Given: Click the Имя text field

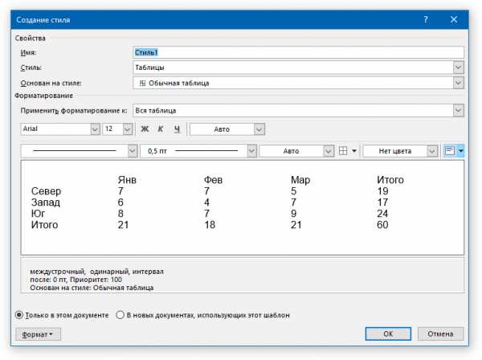Looking at the screenshot, I should coord(298,52).
